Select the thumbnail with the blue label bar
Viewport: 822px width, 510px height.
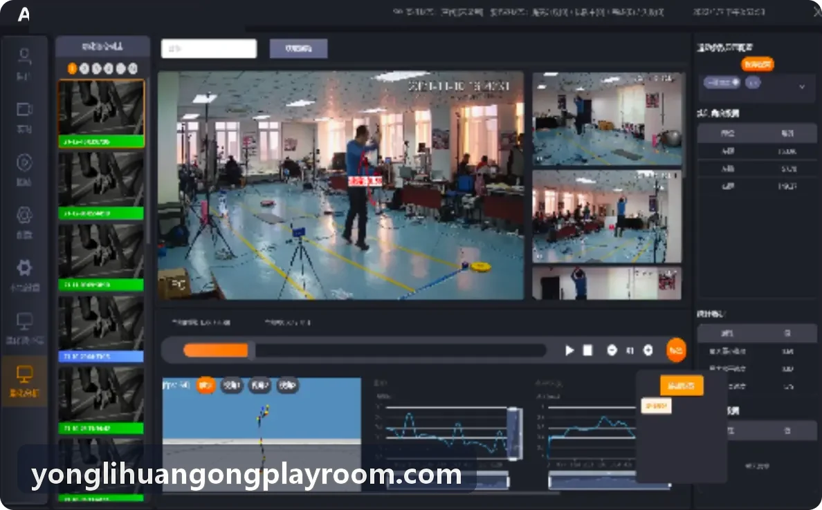pyautogui.click(x=101, y=329)
